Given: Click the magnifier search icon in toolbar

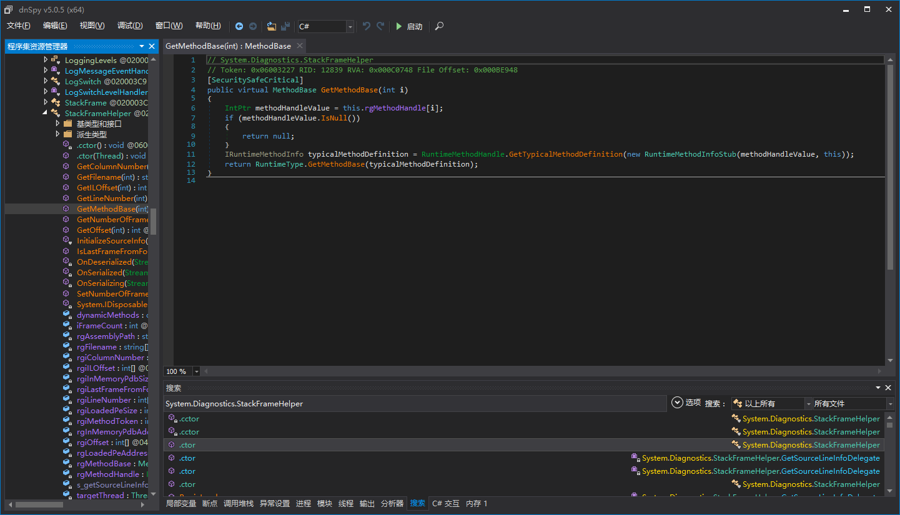Looking at the screenshot, I should click(x=440, y=26).
